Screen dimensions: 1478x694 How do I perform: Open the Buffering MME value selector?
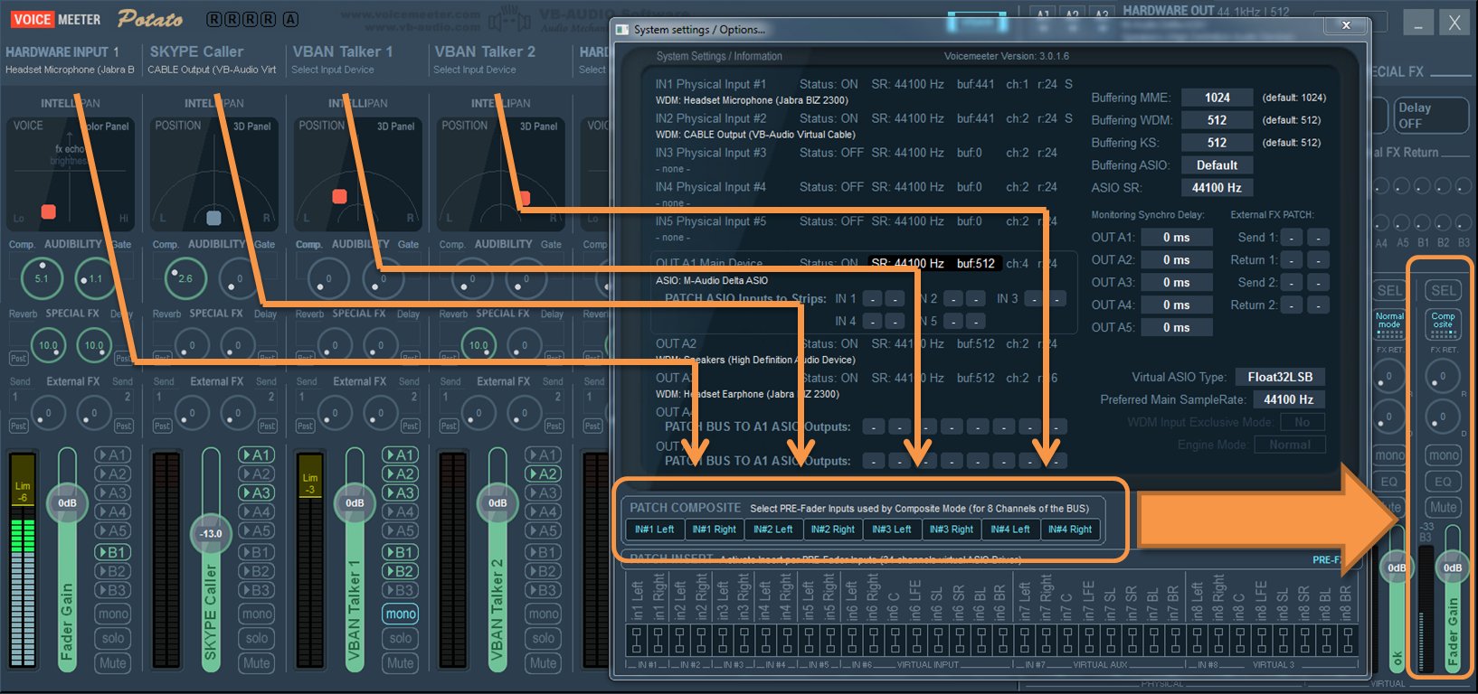(1217, 98)
